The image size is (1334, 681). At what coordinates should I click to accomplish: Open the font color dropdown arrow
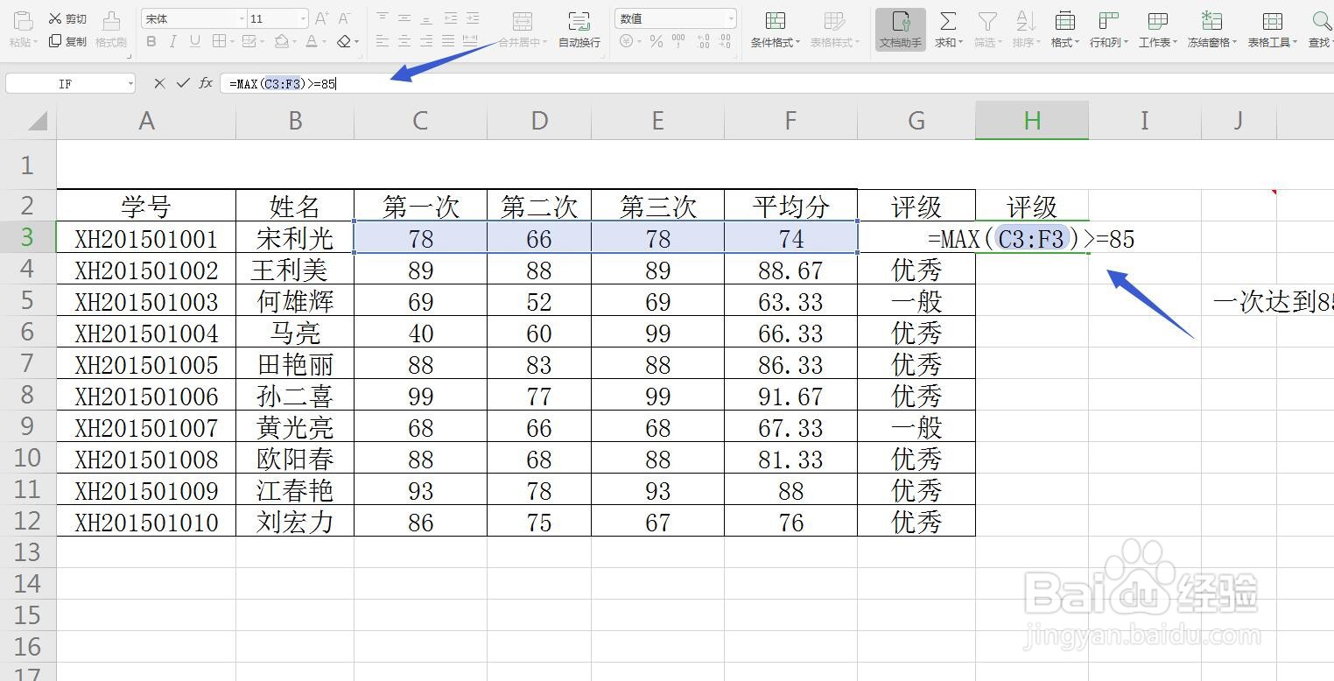(x=324, y=42)
